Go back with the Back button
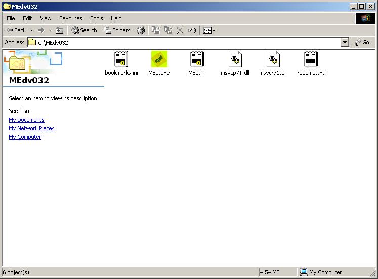 16,30
